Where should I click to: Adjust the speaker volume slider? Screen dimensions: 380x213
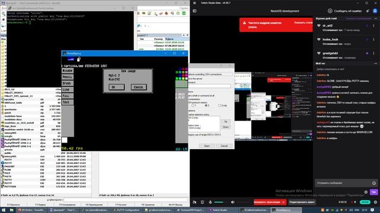243,202
